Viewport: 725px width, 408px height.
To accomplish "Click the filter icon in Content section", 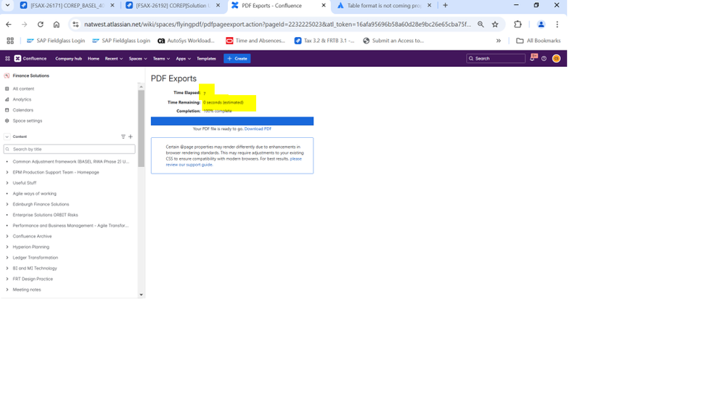I will [123, 136].
